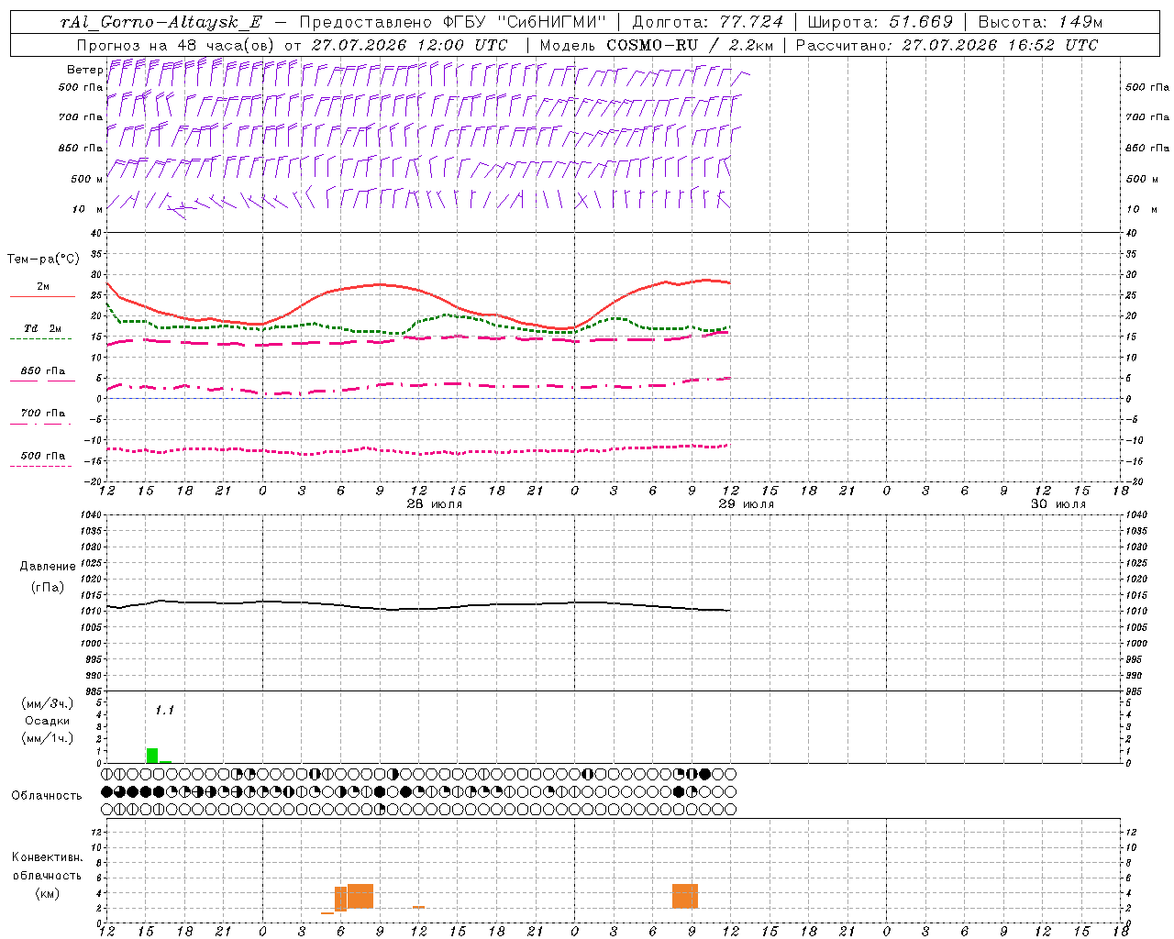Click the 1.1 precipitation amount label
The width and height of the screenshot is (1174, 939).
164,710
